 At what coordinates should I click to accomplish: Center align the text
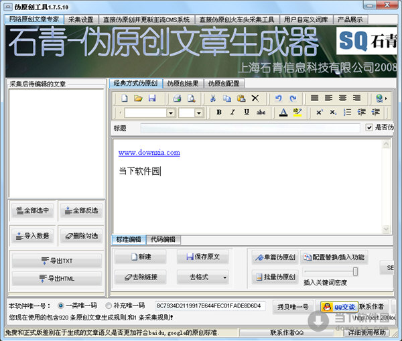click(x=343, y=98)
